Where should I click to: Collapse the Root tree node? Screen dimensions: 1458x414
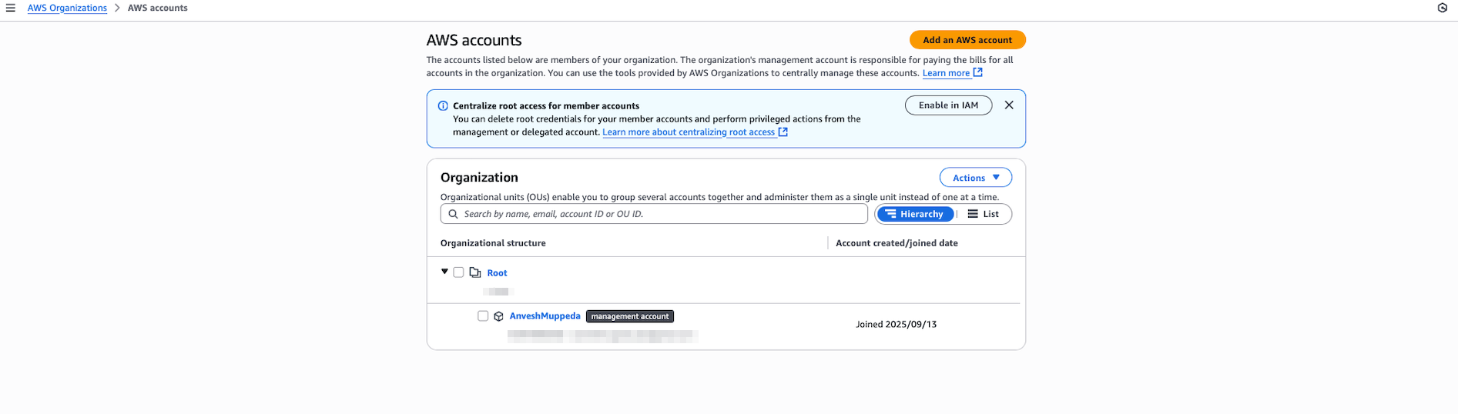tap(444, 272)
